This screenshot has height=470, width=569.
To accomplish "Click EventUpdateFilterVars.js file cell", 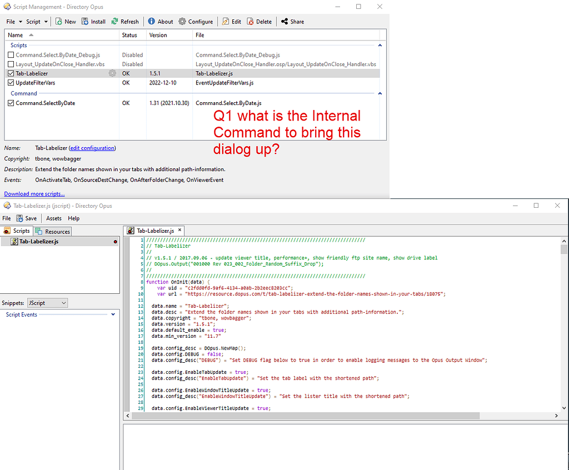I will (224, 83).
